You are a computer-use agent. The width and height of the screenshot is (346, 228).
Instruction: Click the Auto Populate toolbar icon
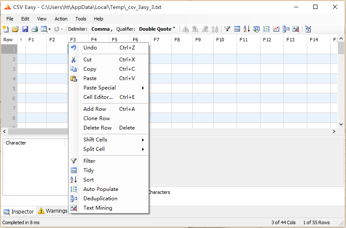(266, 29)
